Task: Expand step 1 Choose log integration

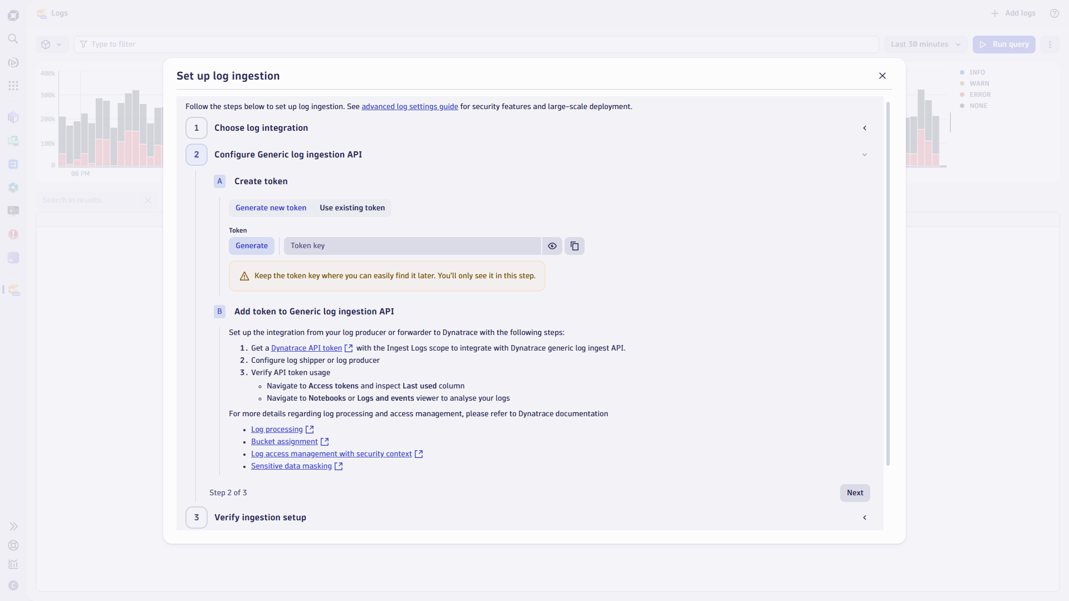Action: (x=865, y=128)
